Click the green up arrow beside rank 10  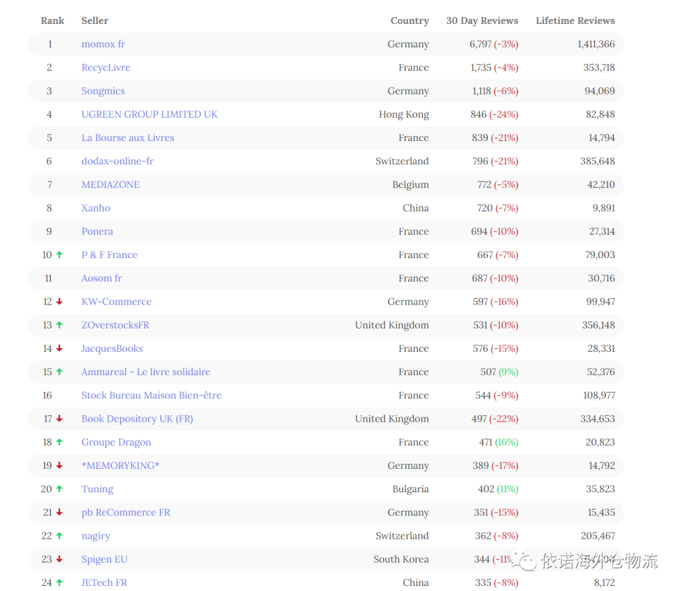[x=59, y=254]
